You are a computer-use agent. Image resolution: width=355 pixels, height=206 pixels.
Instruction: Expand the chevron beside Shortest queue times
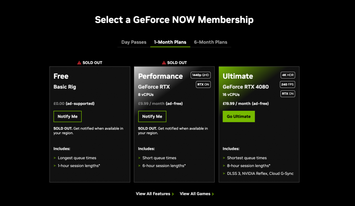tap(224, 158)
